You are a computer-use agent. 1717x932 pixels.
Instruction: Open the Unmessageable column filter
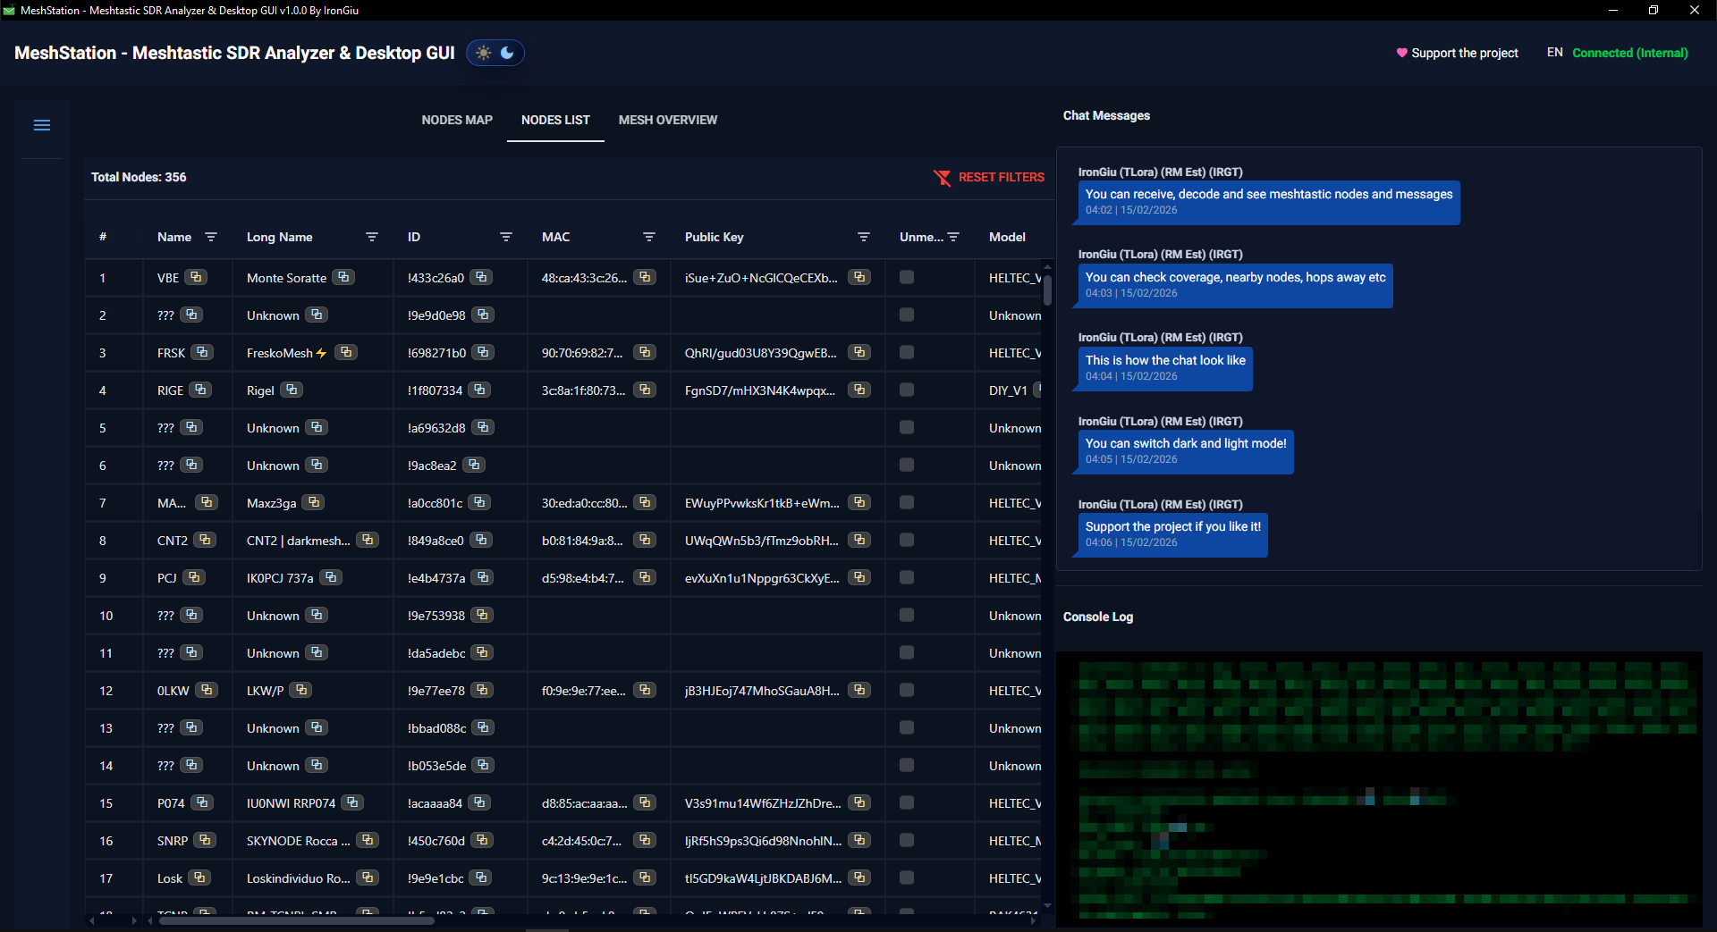[953, 237]
